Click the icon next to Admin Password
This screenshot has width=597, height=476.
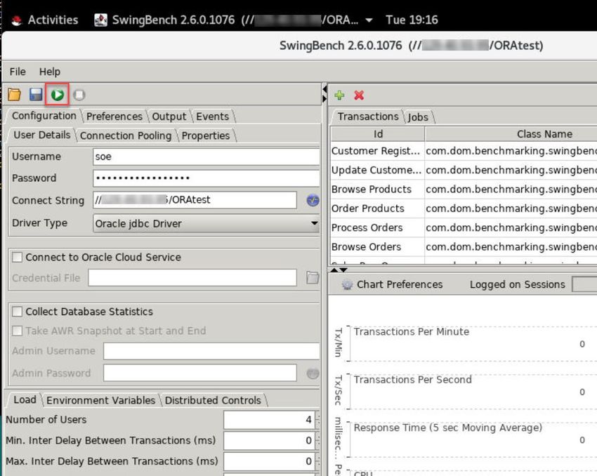[313, 373]
